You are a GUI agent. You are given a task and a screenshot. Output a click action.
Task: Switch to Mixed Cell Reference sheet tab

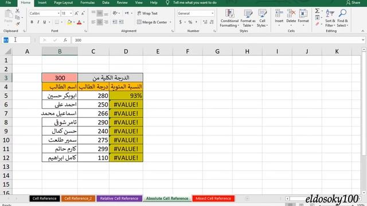click(x=213, y=199)
